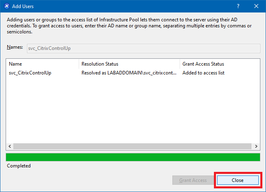
Task: Close the dialog using title bar X
Action: click(x=256, y=6)
